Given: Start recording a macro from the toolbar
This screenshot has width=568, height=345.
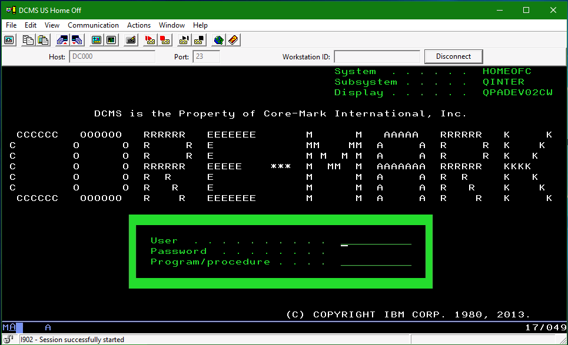Looking at the screenshot, I should tap(150, 40).
